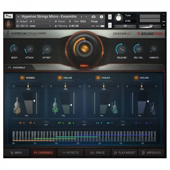Switch to the Effects tab
Screen dimensions: 170x170
point(71,153)
